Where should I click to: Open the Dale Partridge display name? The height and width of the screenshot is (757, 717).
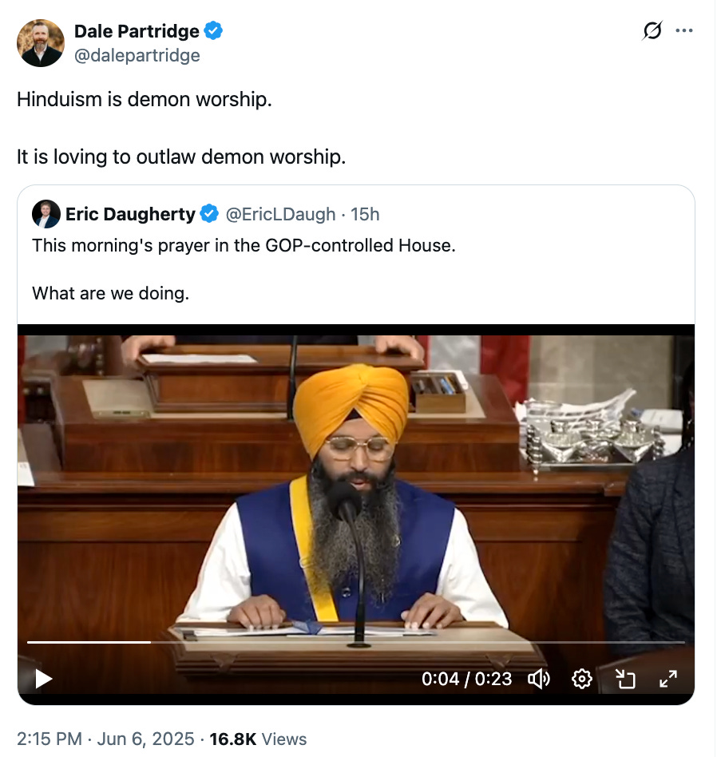(x=137, y=31)
